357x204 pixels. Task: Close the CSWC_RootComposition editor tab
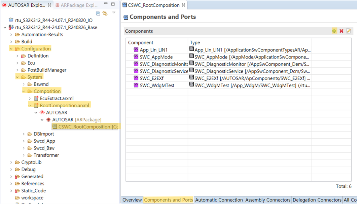click(184, 5)
